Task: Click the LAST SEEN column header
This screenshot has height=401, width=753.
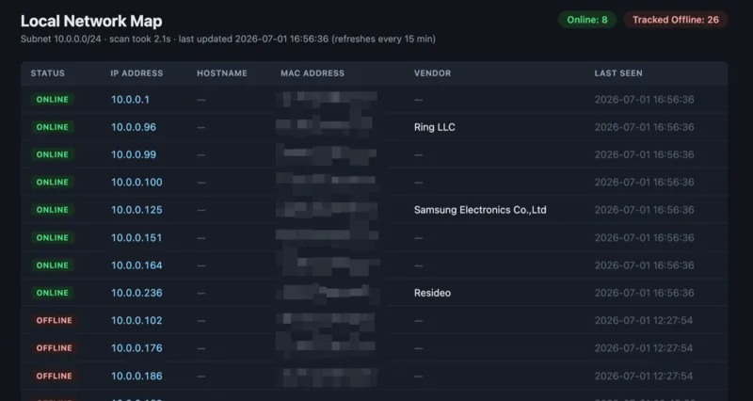Action: 618,73
